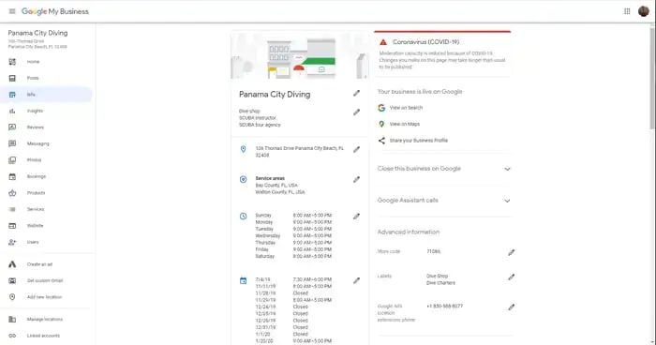Viewport: 656px width, 345px height.
Task: Click the Wednesday hours row
Action: [x=293, y=235]
